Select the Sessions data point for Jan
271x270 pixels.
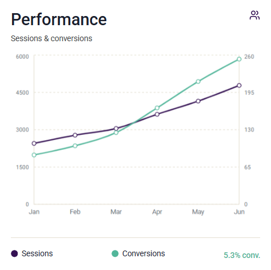(x=34, y=144)
